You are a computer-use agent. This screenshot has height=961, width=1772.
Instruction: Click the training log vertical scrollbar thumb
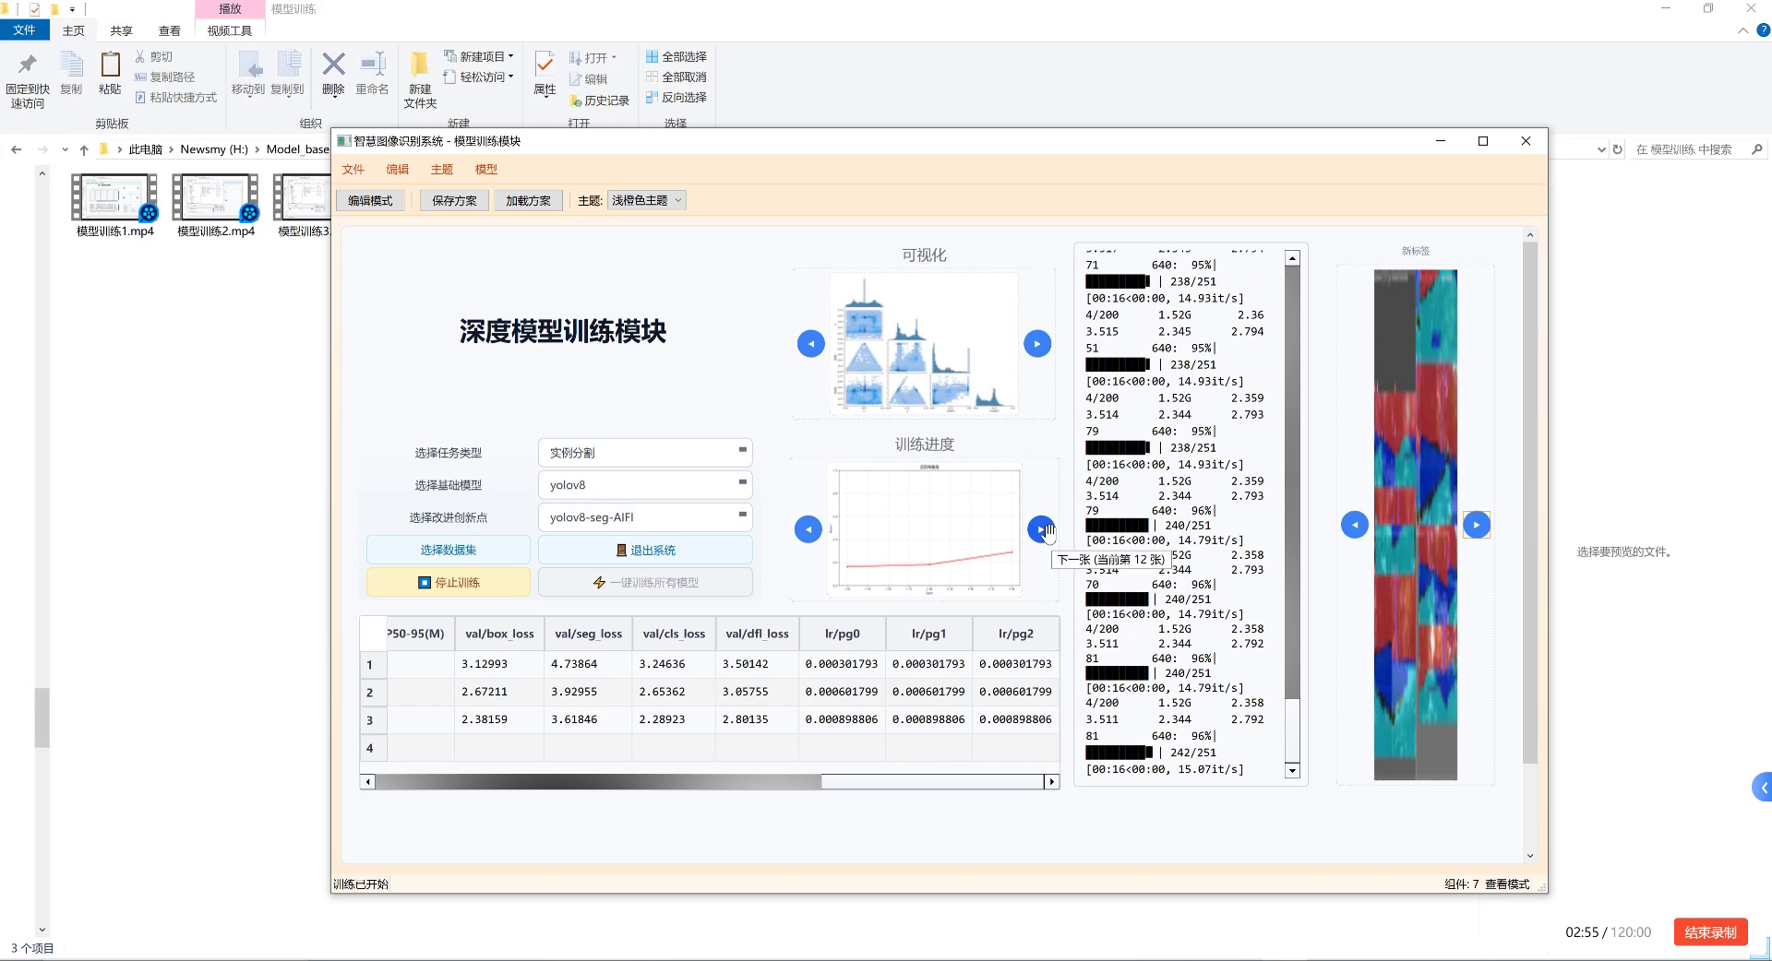point(1292,482)
